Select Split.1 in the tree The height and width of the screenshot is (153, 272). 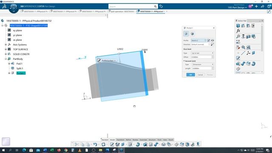click(x=20, y=68)
